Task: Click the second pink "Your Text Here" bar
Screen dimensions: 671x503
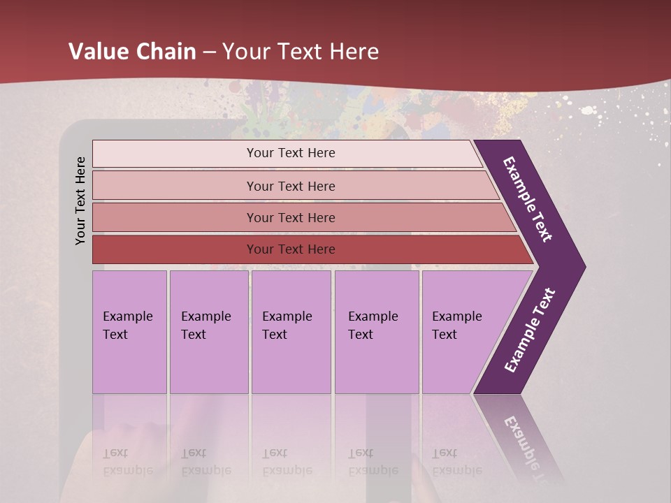Action: [290, 186]
